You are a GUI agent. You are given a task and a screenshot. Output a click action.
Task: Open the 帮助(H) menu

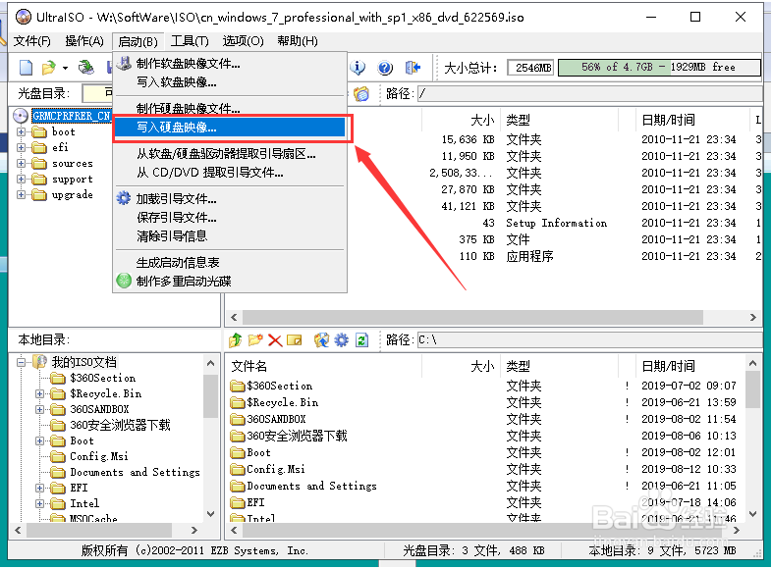click(298, 41)
